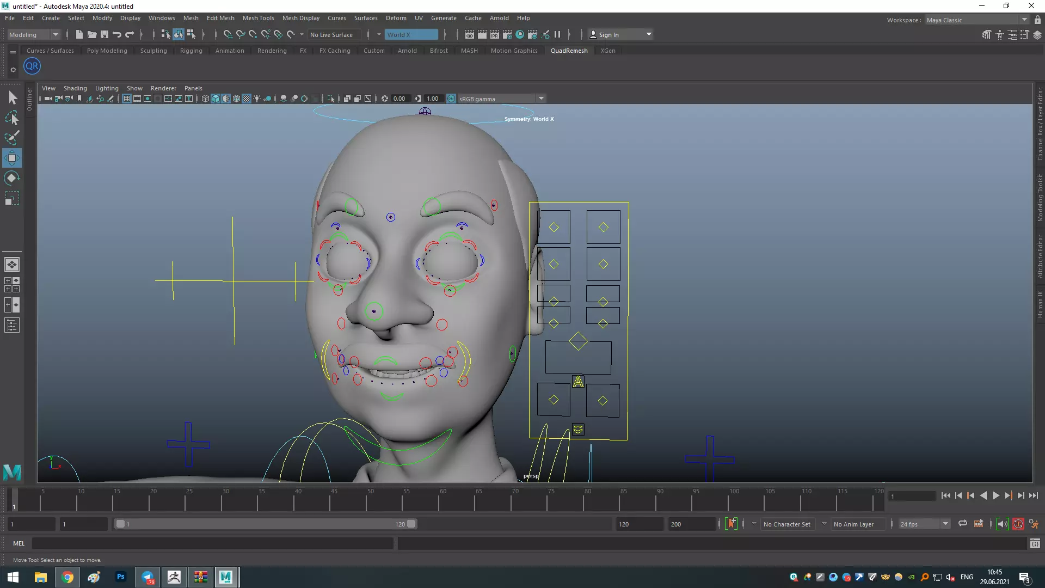This screenshot has width=1045, height=588.
Task: Toggle timeline audio with the speaker icon
Action: [x=1003, y=524]
